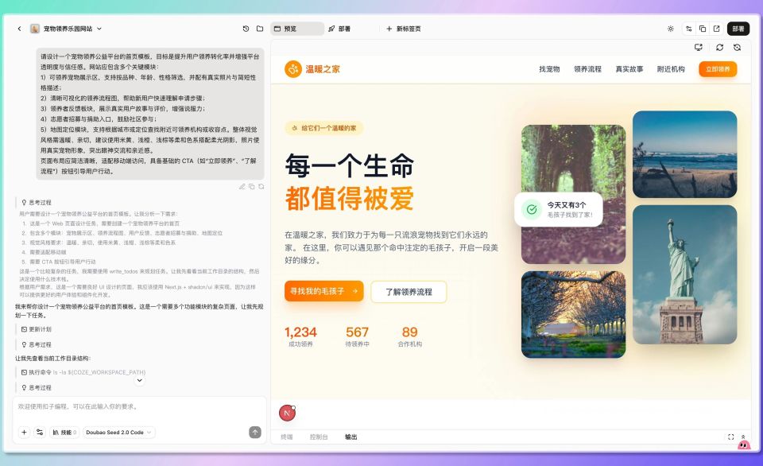763x466 pixels.
Task: Click the 了解领养流程 link in the hero section
Action: click(x=409, y=291)
